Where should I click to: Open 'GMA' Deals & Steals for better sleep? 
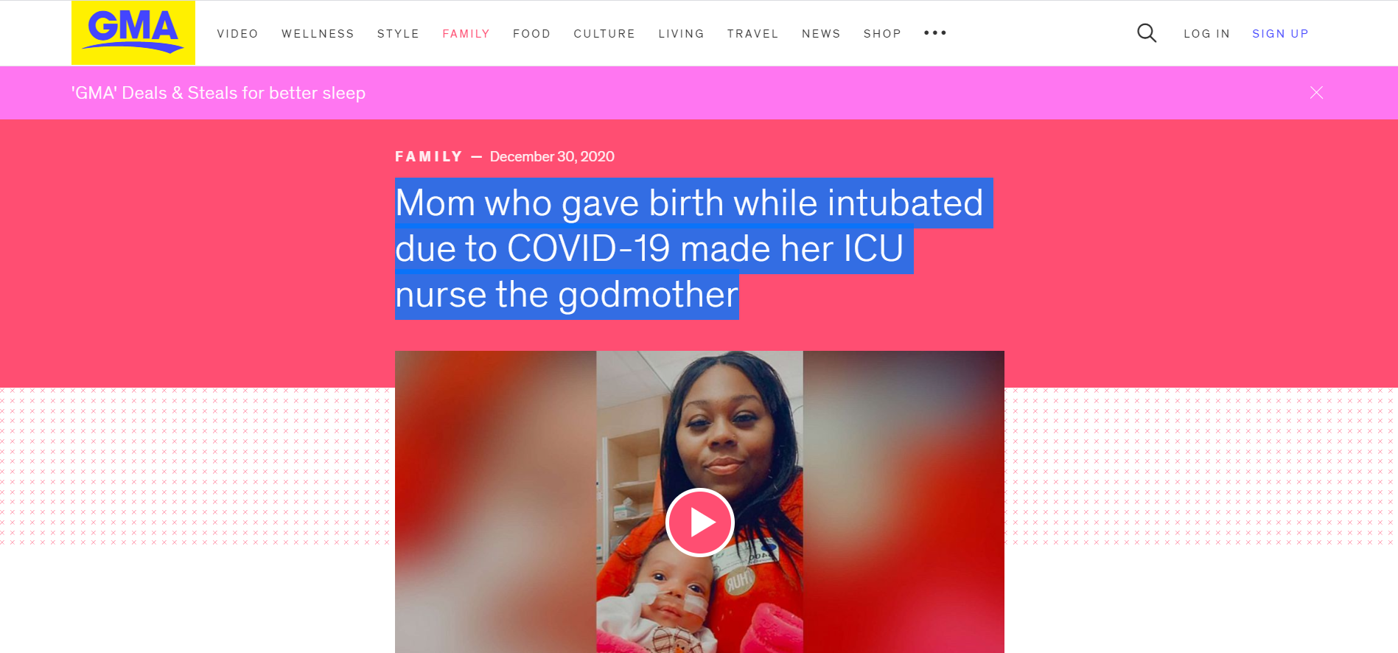[218, 93]
